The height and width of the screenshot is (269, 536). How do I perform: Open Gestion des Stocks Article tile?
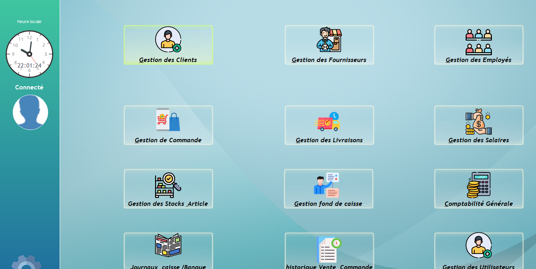(x=168, y=189)
